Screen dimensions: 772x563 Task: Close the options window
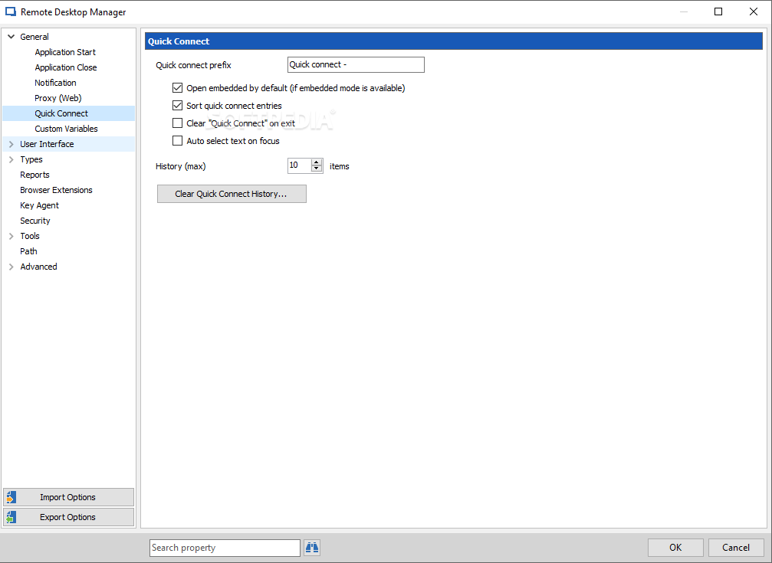click(754, 11)
